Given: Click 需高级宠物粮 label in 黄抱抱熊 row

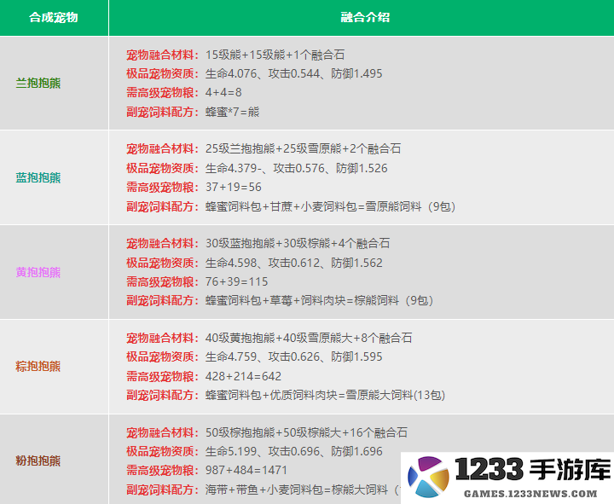Looking at the screenshot, I should tap(162, 281).
